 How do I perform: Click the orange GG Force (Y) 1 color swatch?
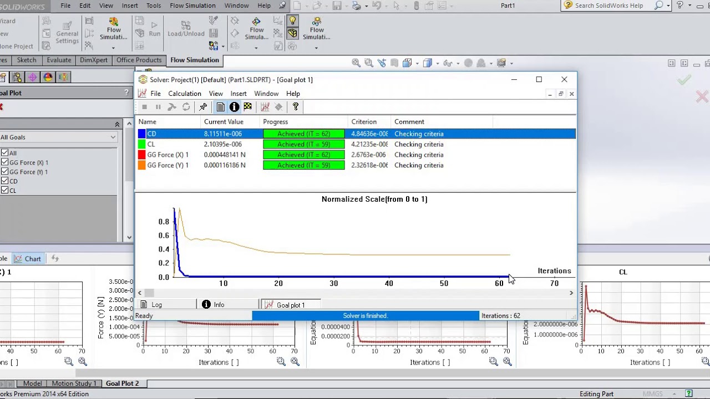point(142,165)
